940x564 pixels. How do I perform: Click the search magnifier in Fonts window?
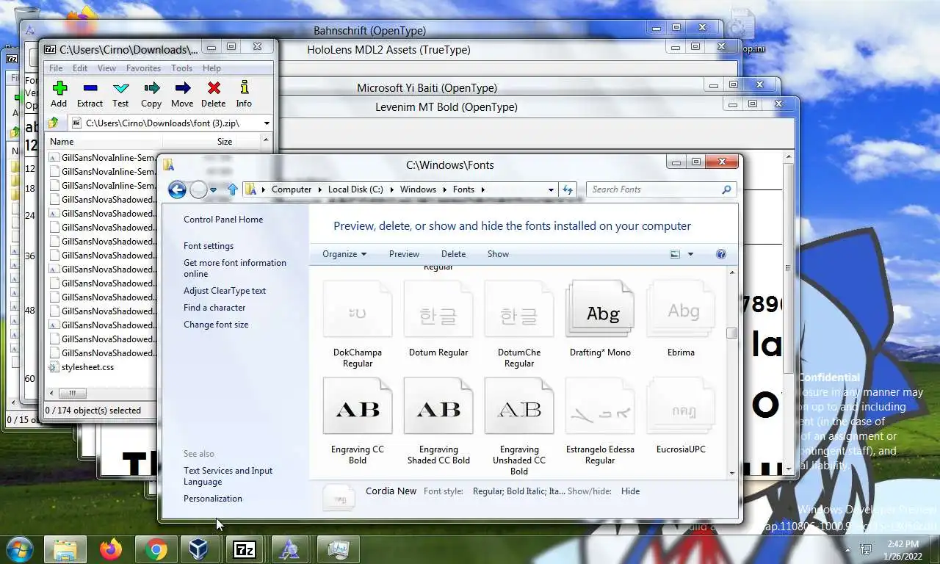coord(726,189)
